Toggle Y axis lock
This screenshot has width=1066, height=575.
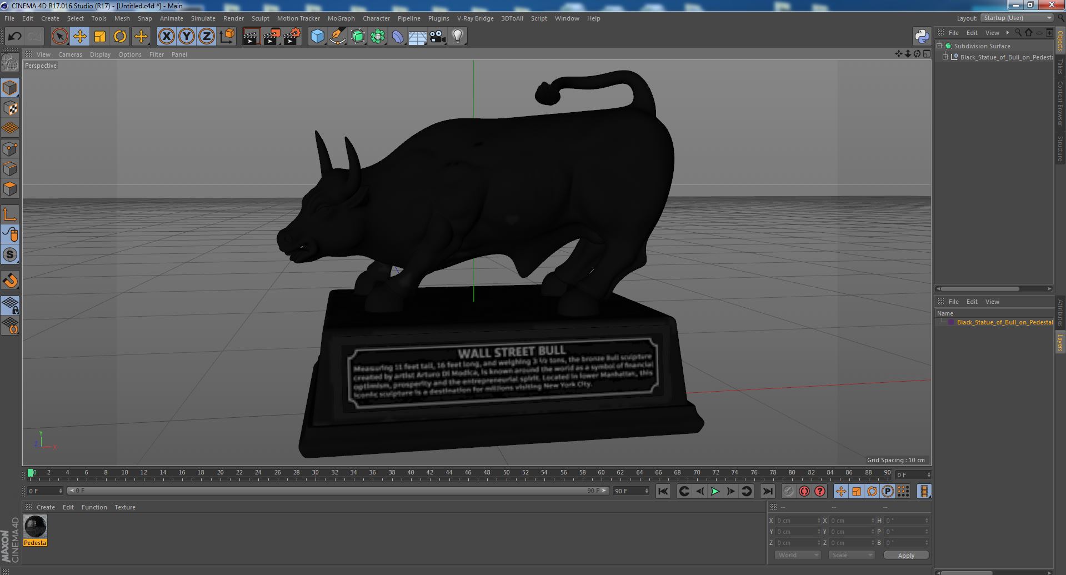(x=187, y=37)
